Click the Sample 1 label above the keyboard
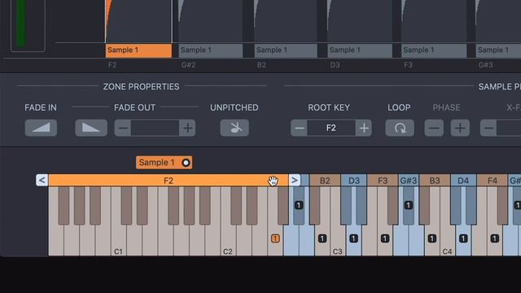 (156, 163)
